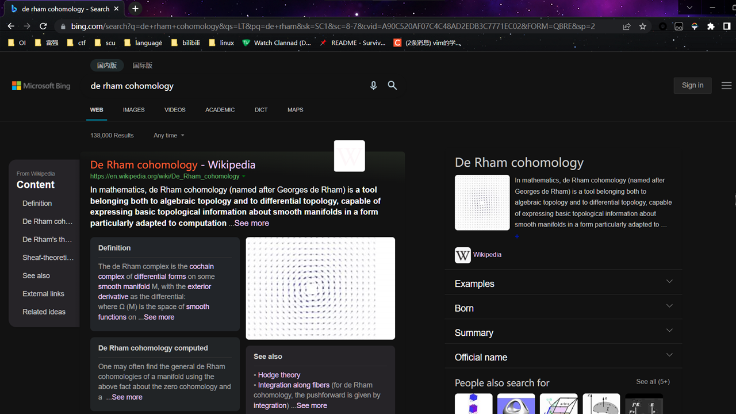Open the tab search chevron in title bar
This screenshot has width=736, height=414.
690,8
